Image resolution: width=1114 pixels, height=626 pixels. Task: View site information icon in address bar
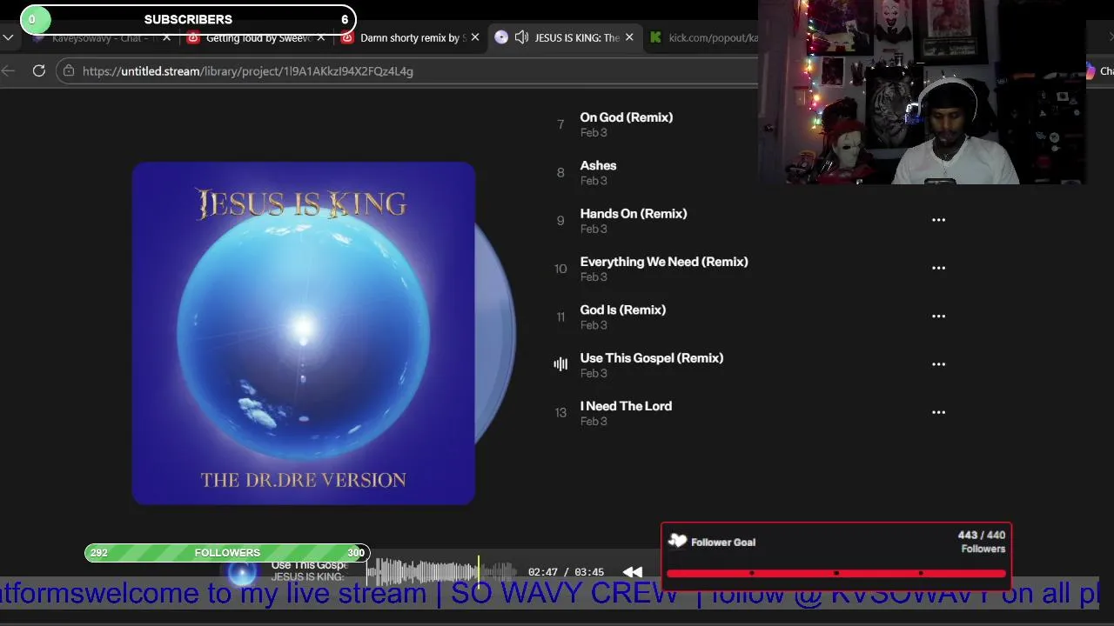(x=70, y=71)
